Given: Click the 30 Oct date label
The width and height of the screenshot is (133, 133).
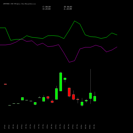Looking at the screenshot, I should coord(13,127).
